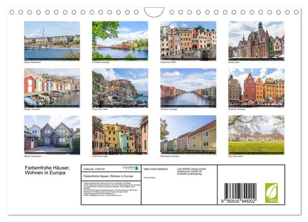Open the yellow Cinque Terre houses photo
This screenshot has height=222, width=308.
tap(120, 135)
